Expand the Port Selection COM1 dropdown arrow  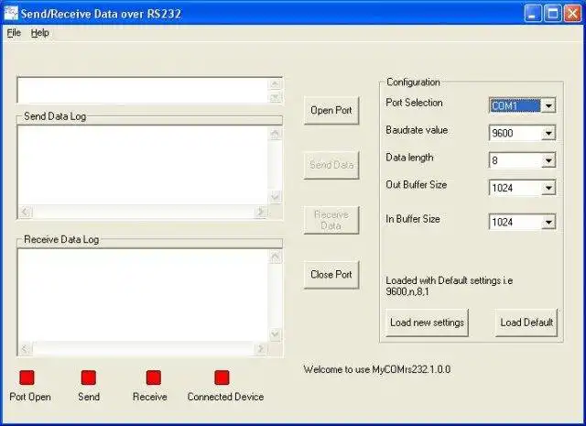click(x=548, y=106)
